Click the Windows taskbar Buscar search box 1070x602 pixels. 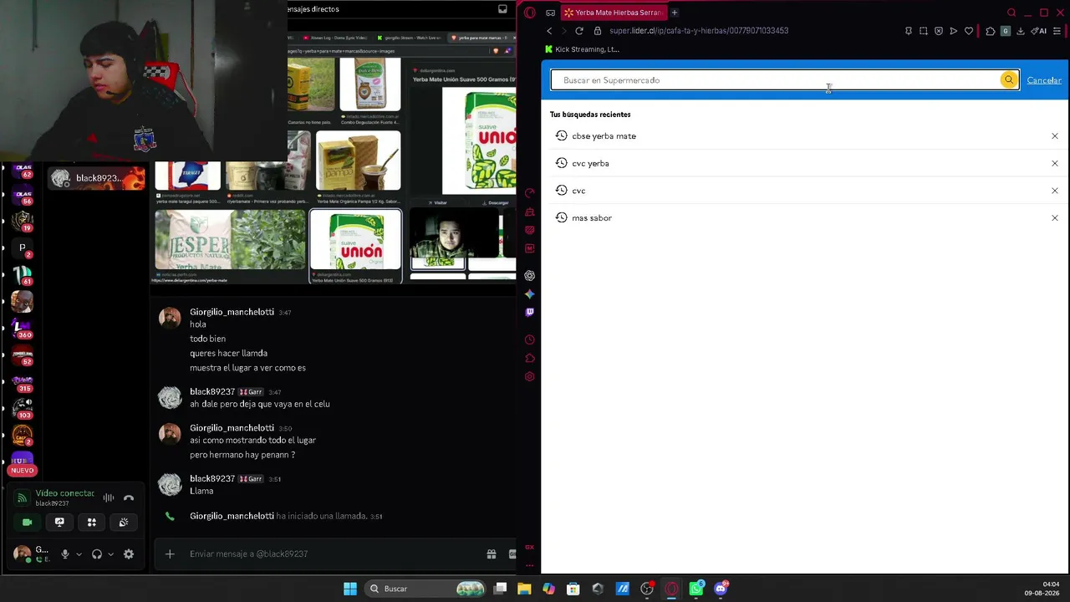[x=426, y=589]
